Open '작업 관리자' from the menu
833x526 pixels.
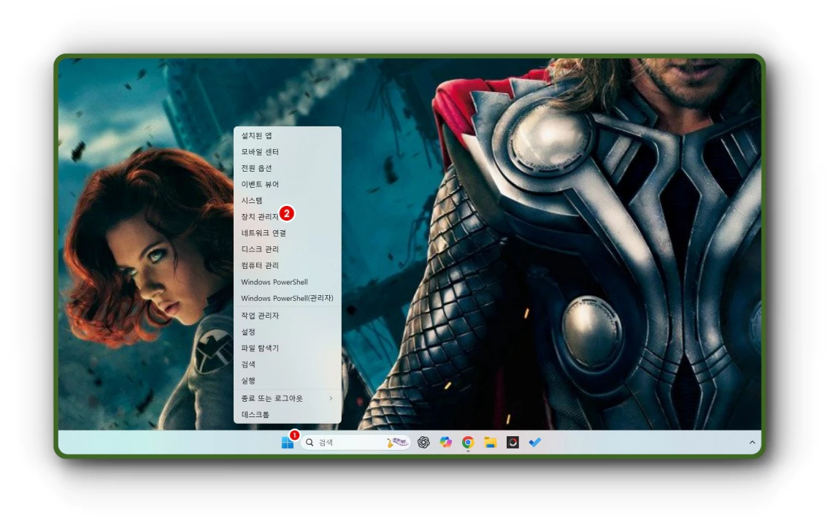coord(288,316)
